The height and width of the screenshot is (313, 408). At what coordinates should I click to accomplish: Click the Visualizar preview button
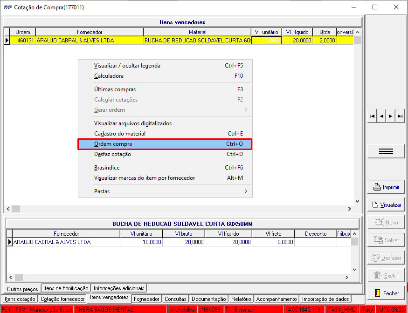pyautogui.click(x=386, y=204)
